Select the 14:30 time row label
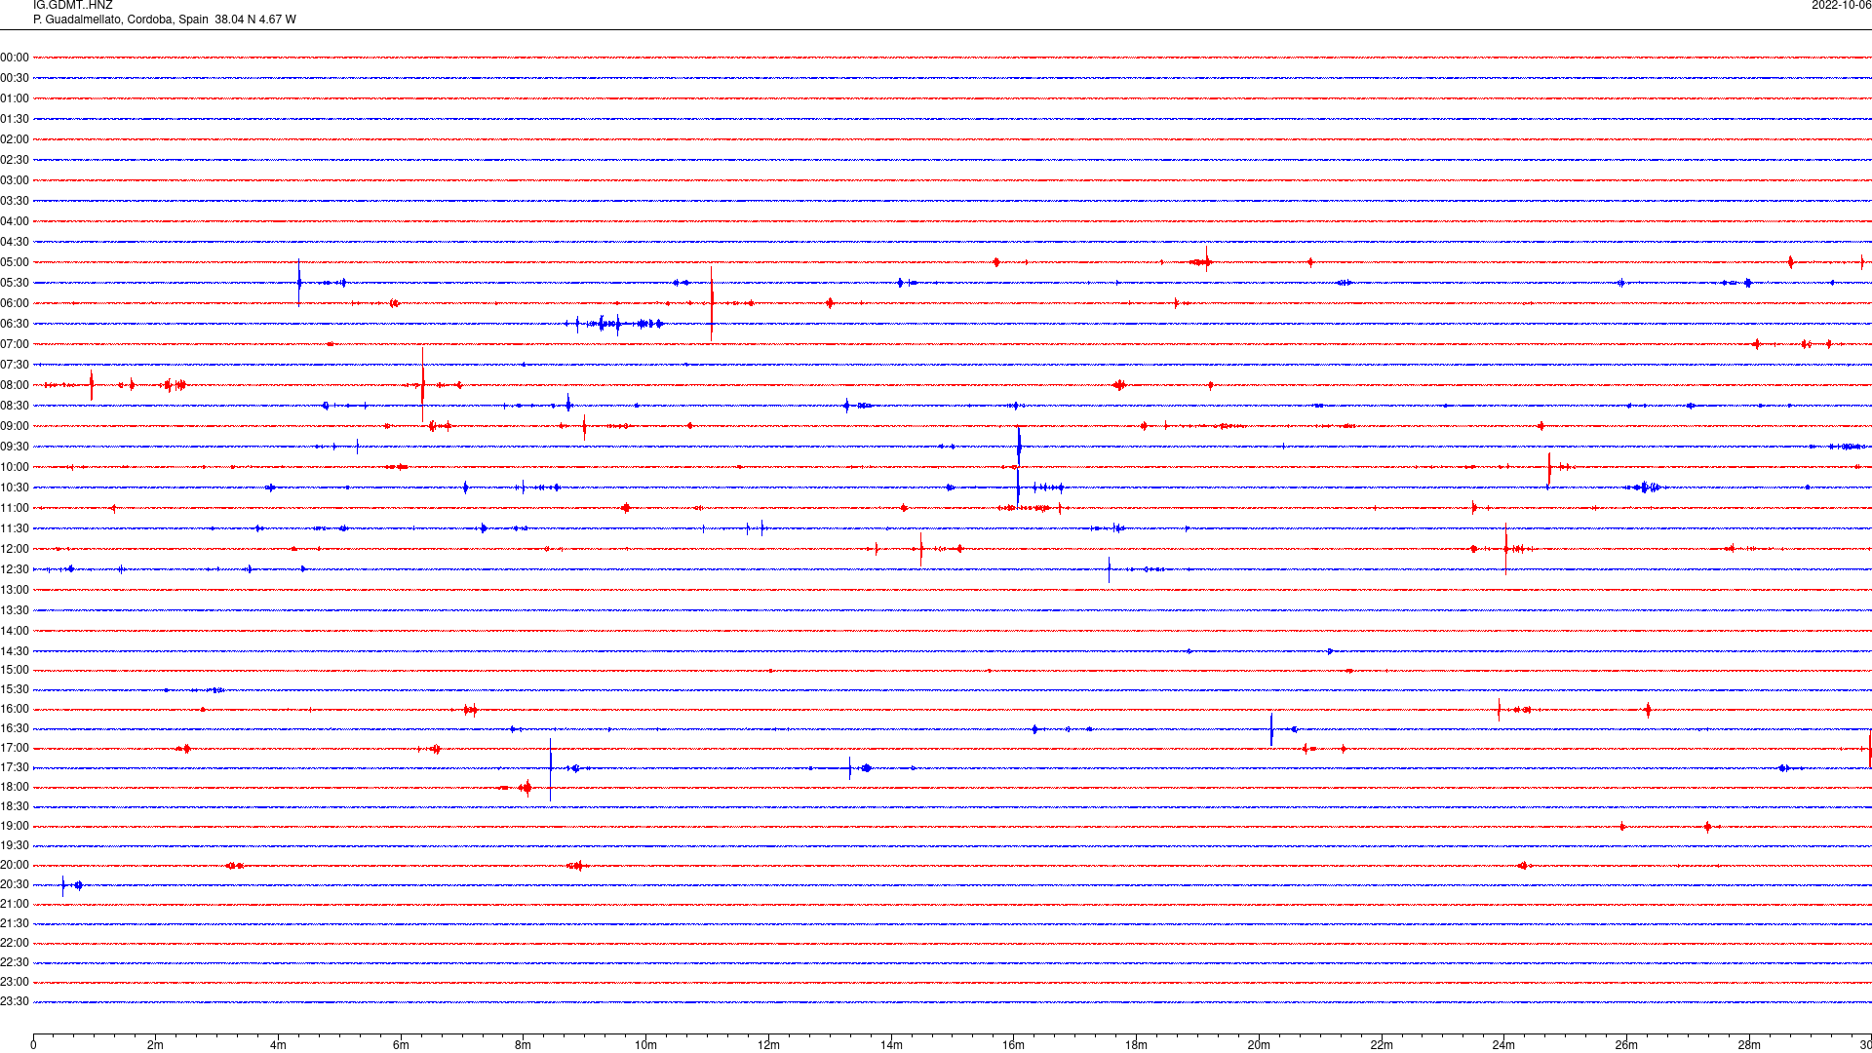The image size is (1872, 1053). [x=15, y=651]
